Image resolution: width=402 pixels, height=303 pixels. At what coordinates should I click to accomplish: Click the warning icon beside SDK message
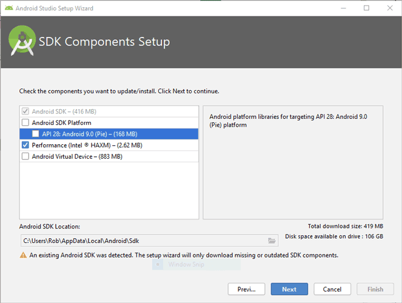(x=23, y=255)
